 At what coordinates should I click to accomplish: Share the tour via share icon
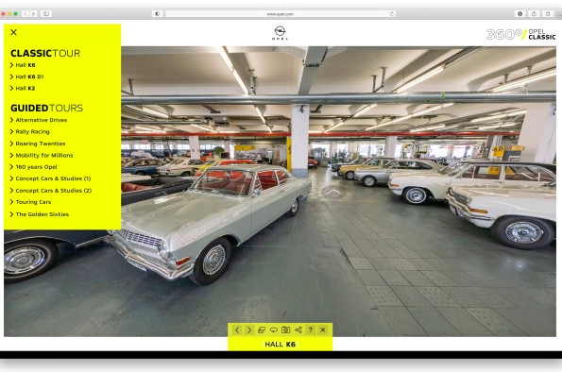point(298,330)
